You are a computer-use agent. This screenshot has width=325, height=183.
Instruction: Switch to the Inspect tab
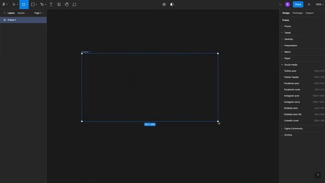[x=309, y=13]
